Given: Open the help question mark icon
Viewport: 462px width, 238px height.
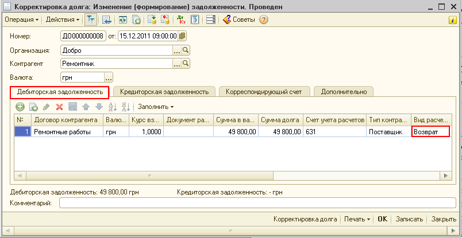Looking at the screenshot, I should point(263,19).
